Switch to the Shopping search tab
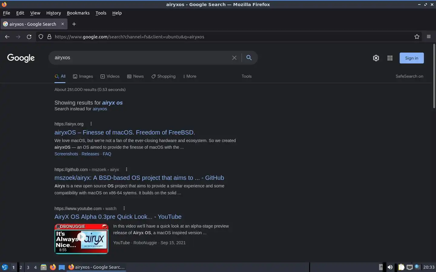Viewport: 436px width, 272px height. [163, 76]
